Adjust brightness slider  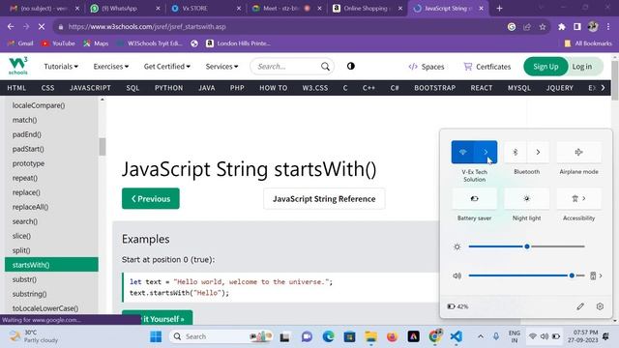tap(526, 246)
